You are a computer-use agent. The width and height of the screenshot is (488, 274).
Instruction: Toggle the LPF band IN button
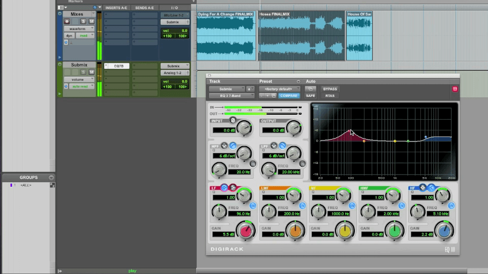click(x=302, y=164)
